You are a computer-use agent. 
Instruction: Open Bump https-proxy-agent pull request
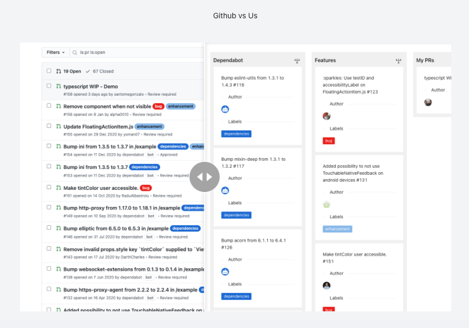tap(130, 290)
